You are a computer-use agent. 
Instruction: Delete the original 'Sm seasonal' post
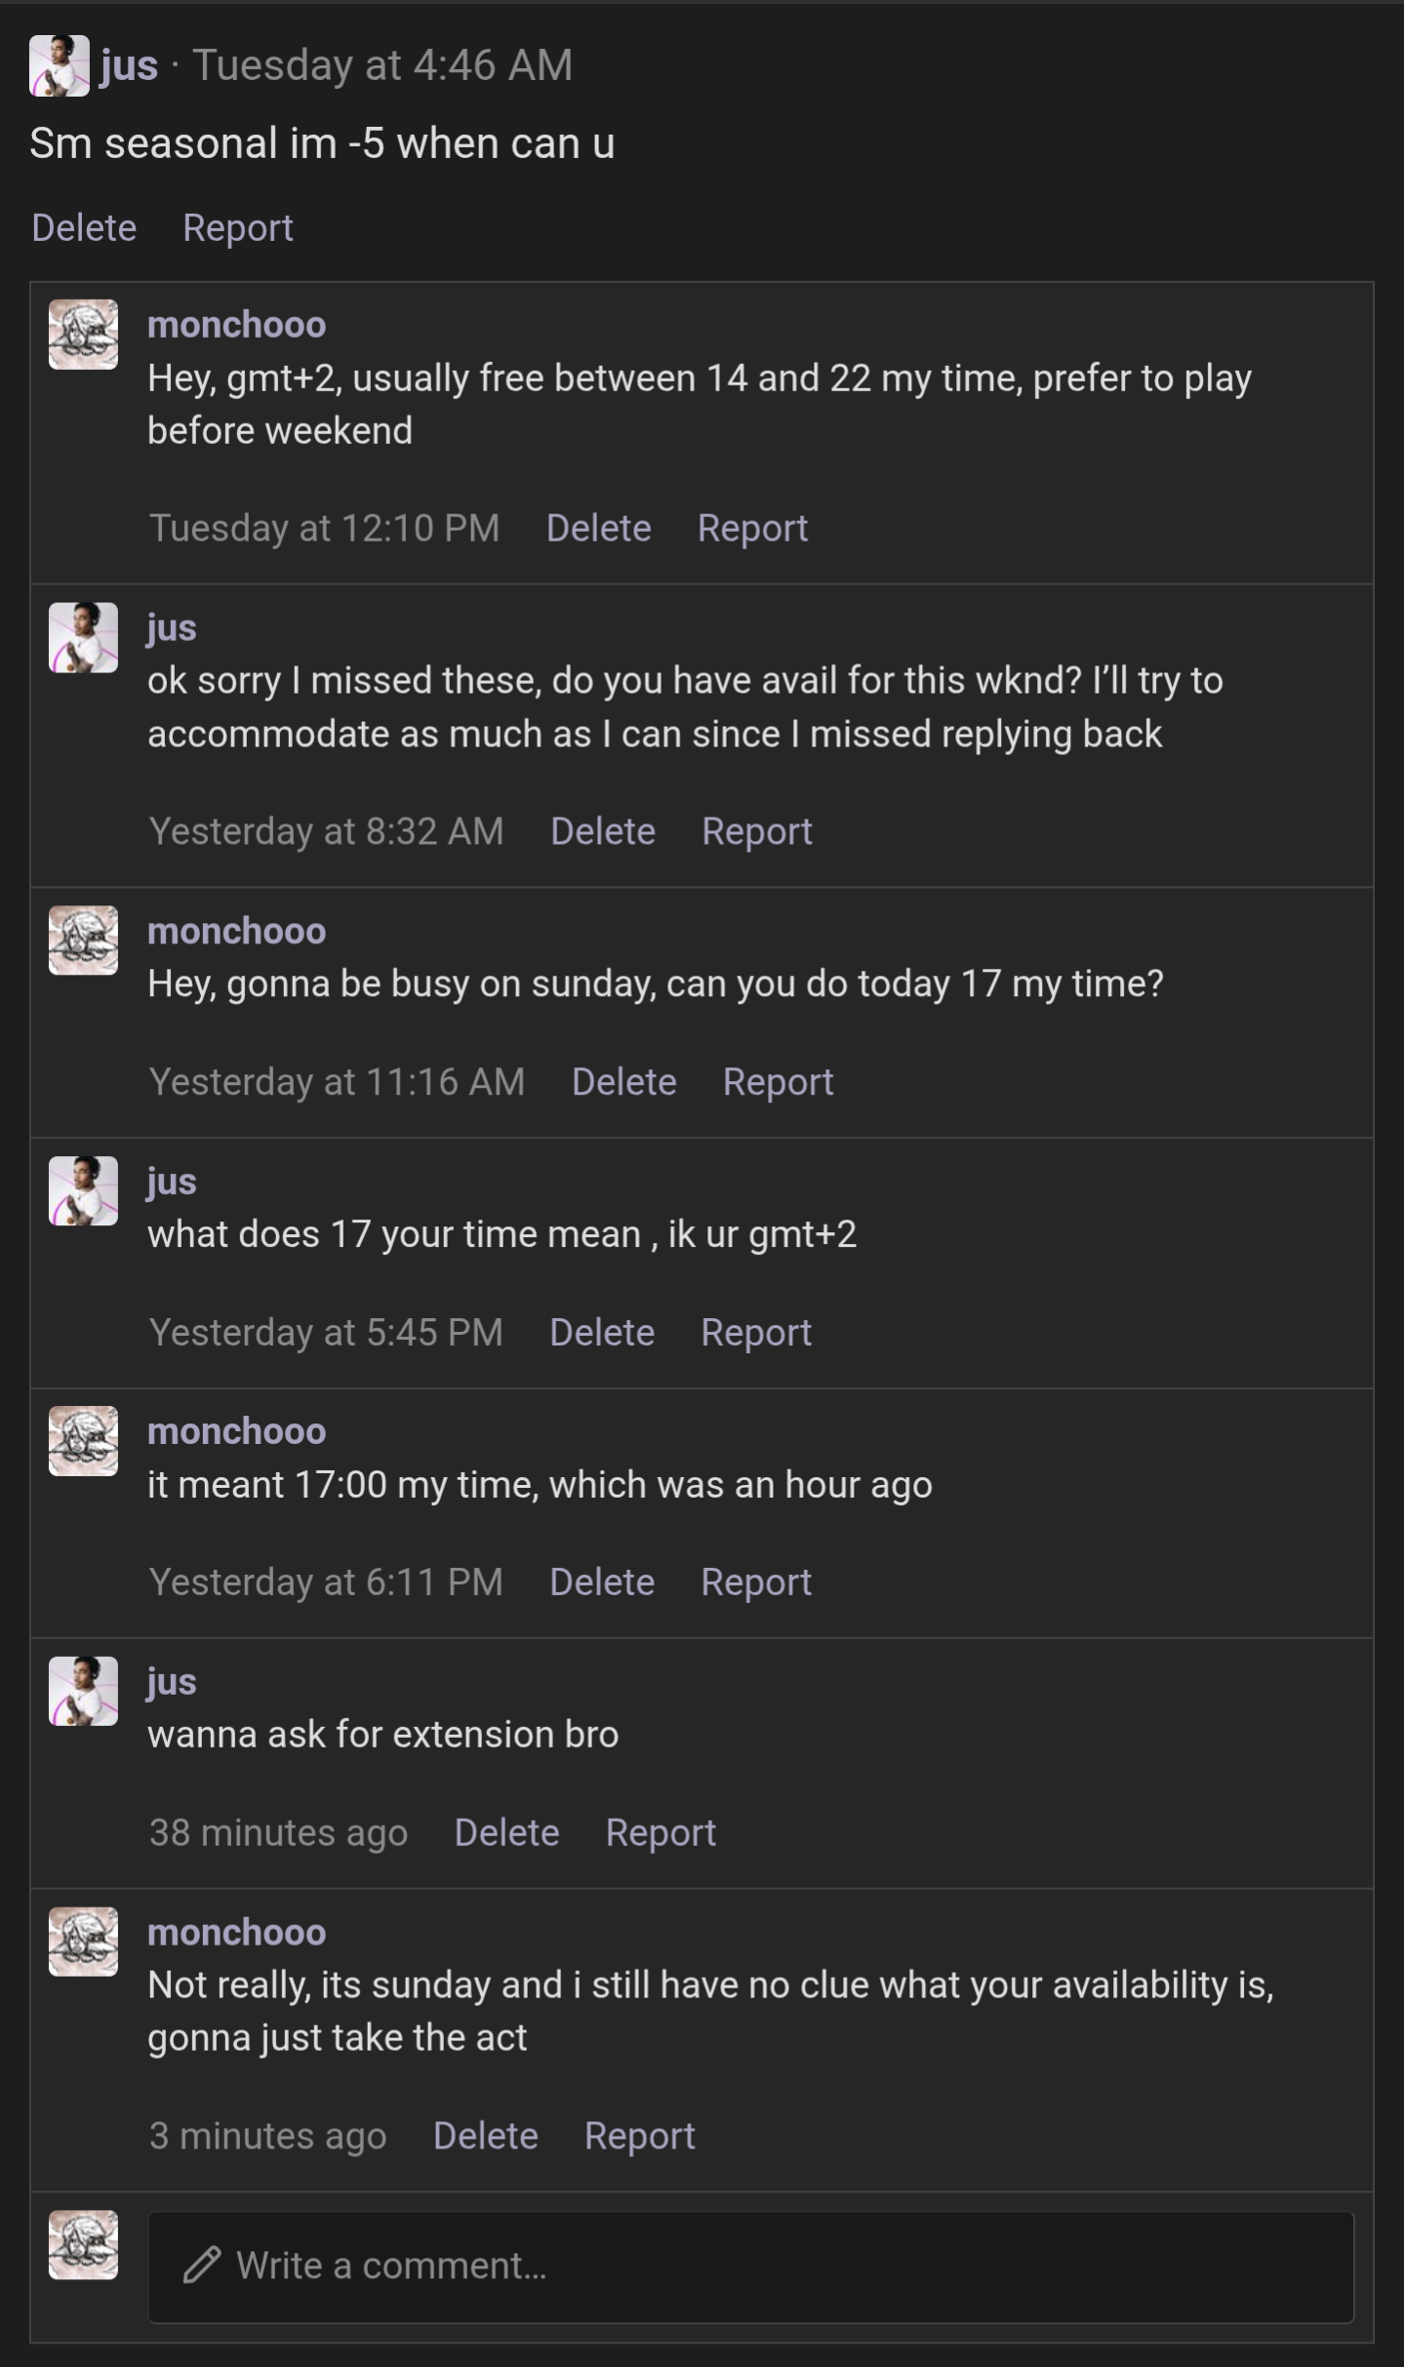(x=84, y=227)
